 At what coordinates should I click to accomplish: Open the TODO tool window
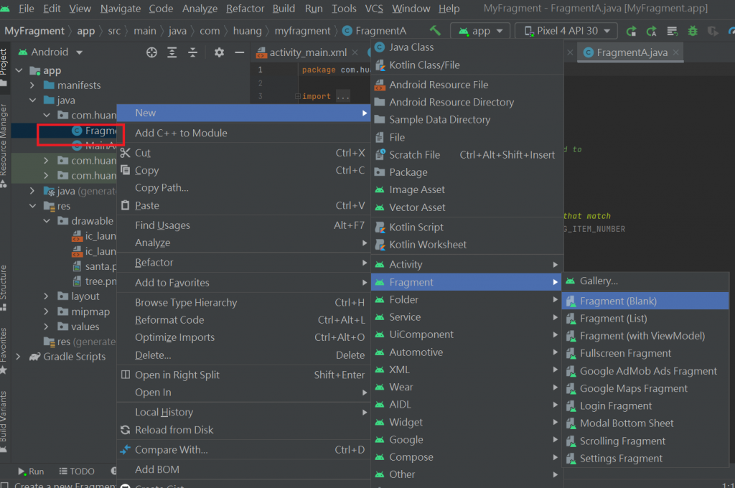click(76, 471)
